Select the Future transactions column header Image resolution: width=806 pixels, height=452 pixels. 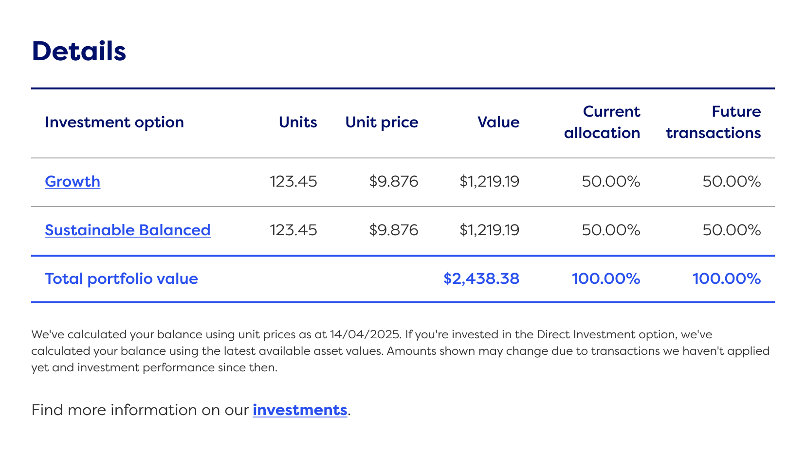(713, 122)
